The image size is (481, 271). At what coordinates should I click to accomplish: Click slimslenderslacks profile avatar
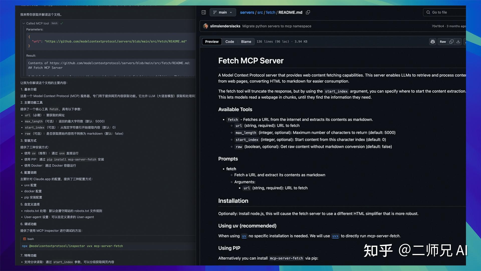(x=206, y=26)
